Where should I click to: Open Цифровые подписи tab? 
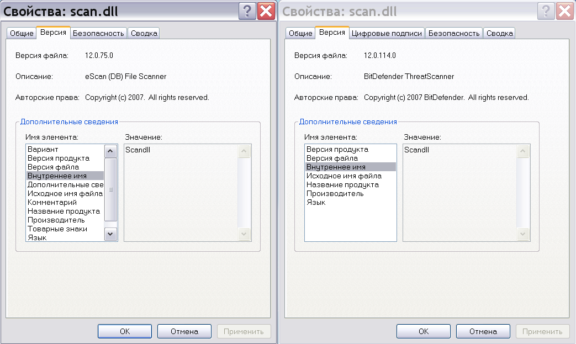[x=387, y=33]
